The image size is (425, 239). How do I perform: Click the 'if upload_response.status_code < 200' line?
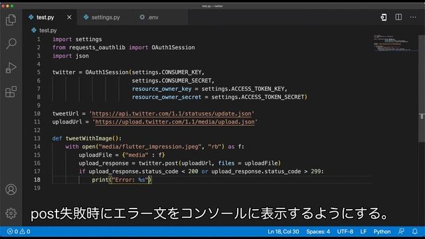coord(201,171)
